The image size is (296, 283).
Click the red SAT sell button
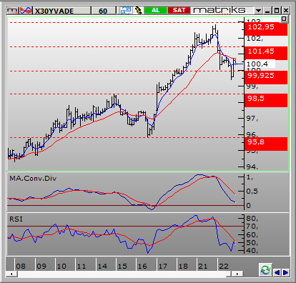179,10
